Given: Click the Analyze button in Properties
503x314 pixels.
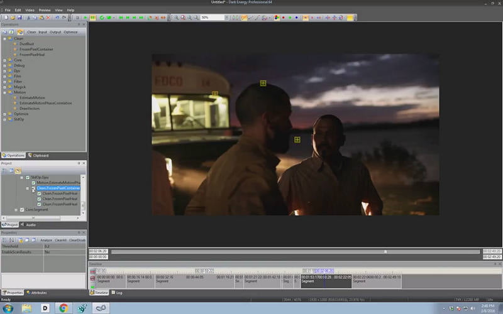Looking at the screenshot, I should [x=47, y=240].
